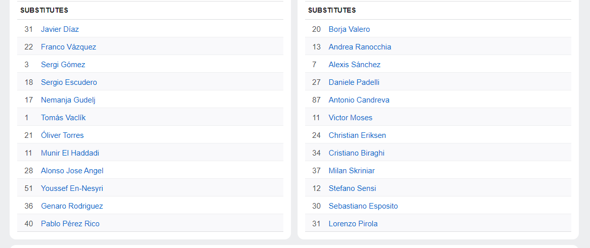Select Youssef En-Nesyri link
Screen dimensions: 590x248
click(72, 188)
